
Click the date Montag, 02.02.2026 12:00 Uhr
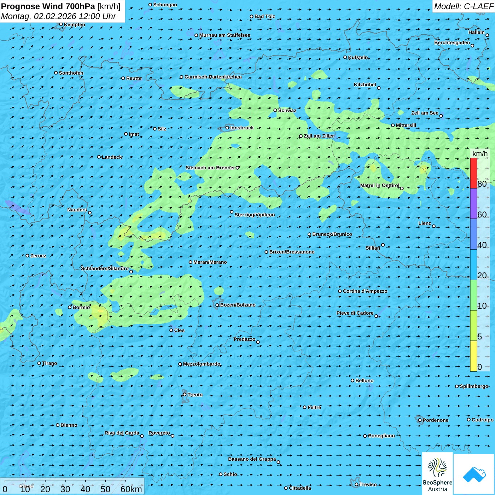(x=59, y=16)
